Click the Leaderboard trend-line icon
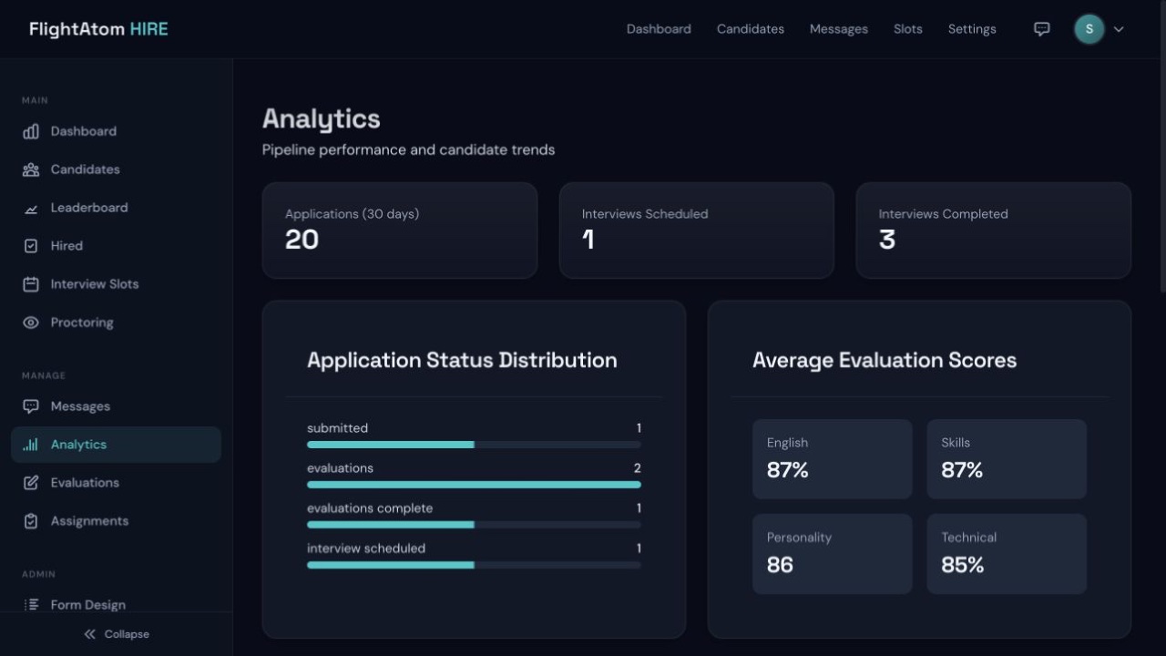The image size is (1166, 656). tap(31, 208)
